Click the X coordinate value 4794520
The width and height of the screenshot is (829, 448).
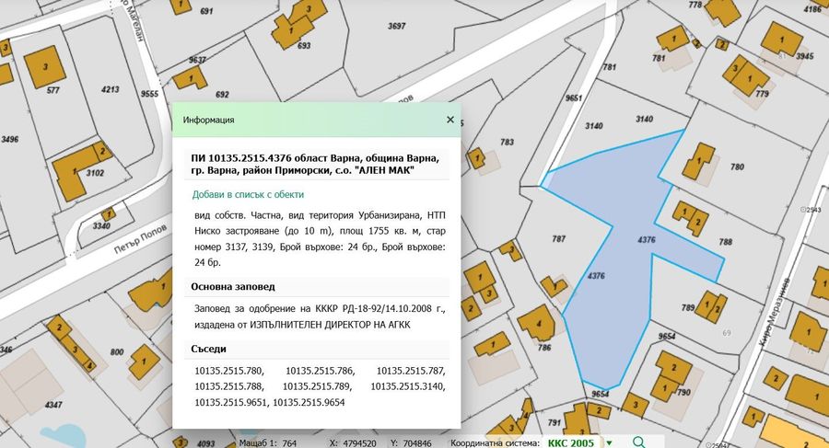tap(359, 443)
